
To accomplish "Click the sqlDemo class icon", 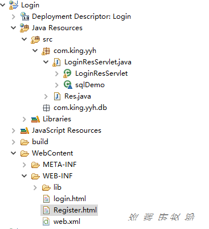I will pyautogui.click(x=68, y=85).
